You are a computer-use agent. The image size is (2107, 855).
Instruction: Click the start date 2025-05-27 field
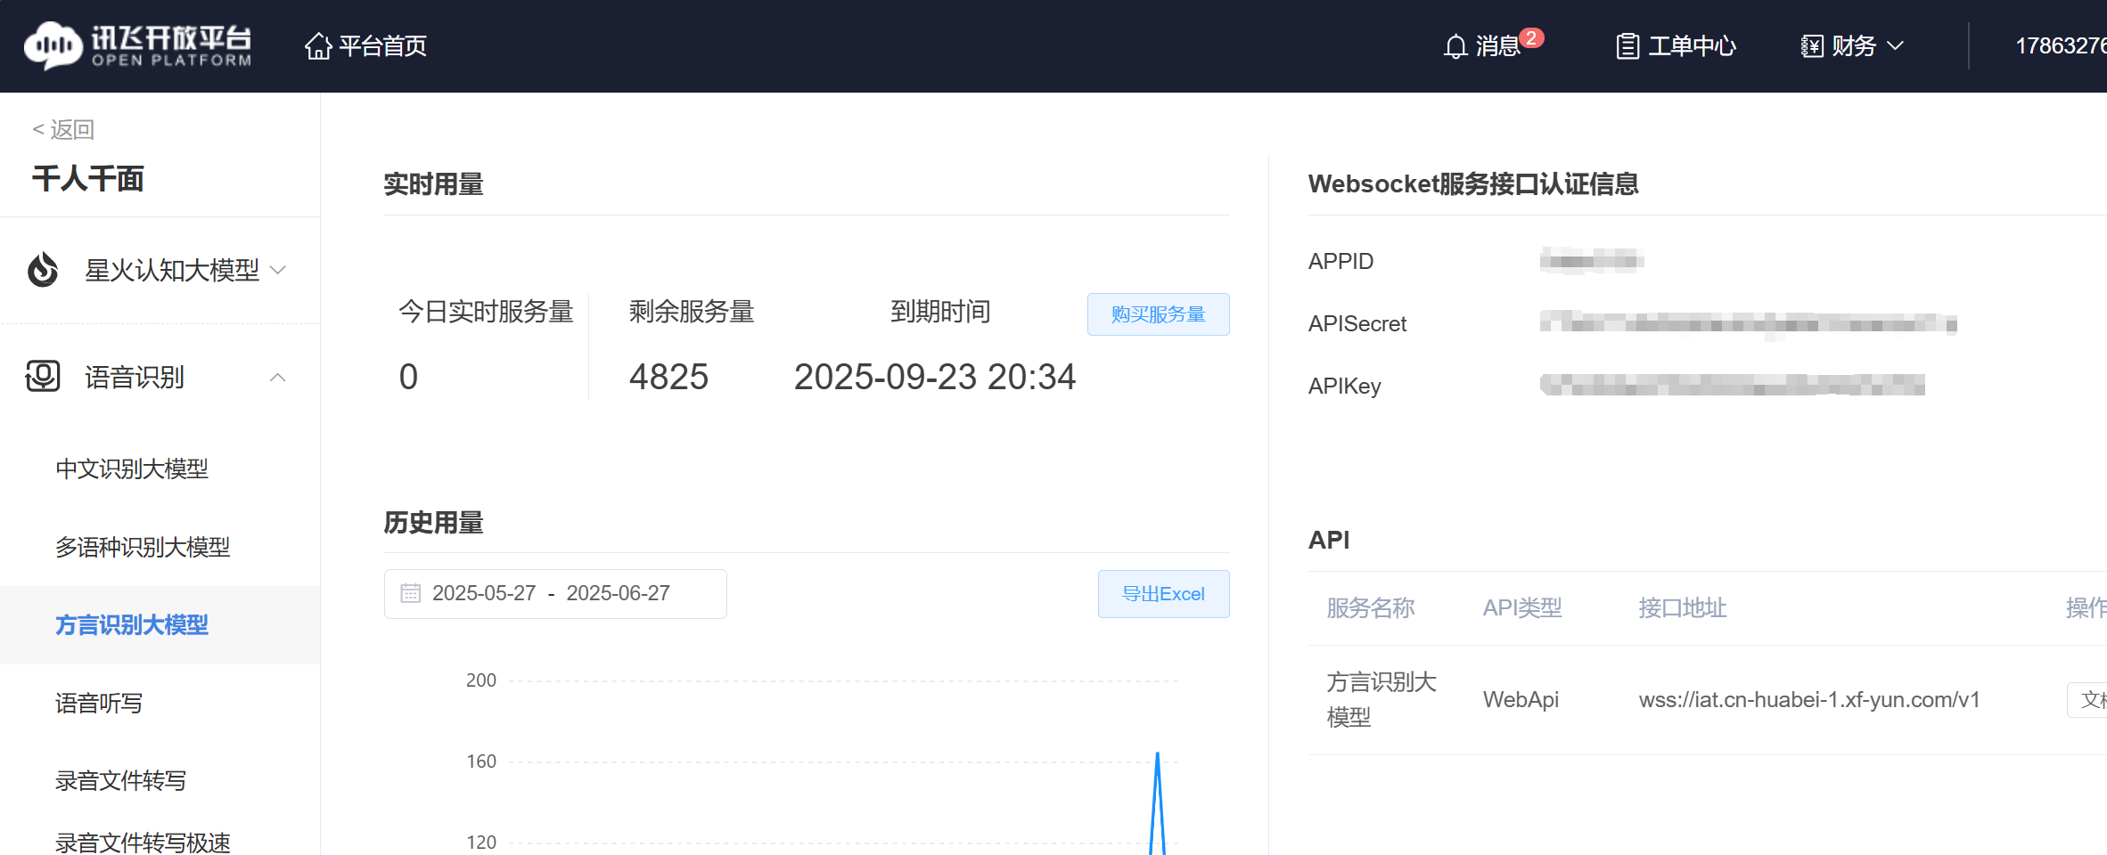pyautogui.click(x=484, y=593)
